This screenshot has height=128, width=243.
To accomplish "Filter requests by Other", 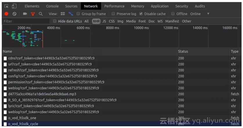I will (187, 21).
